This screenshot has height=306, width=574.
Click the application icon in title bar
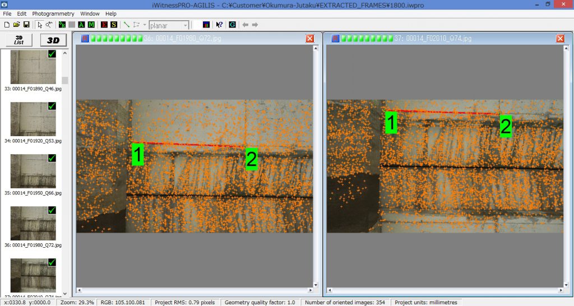[4, 4]
